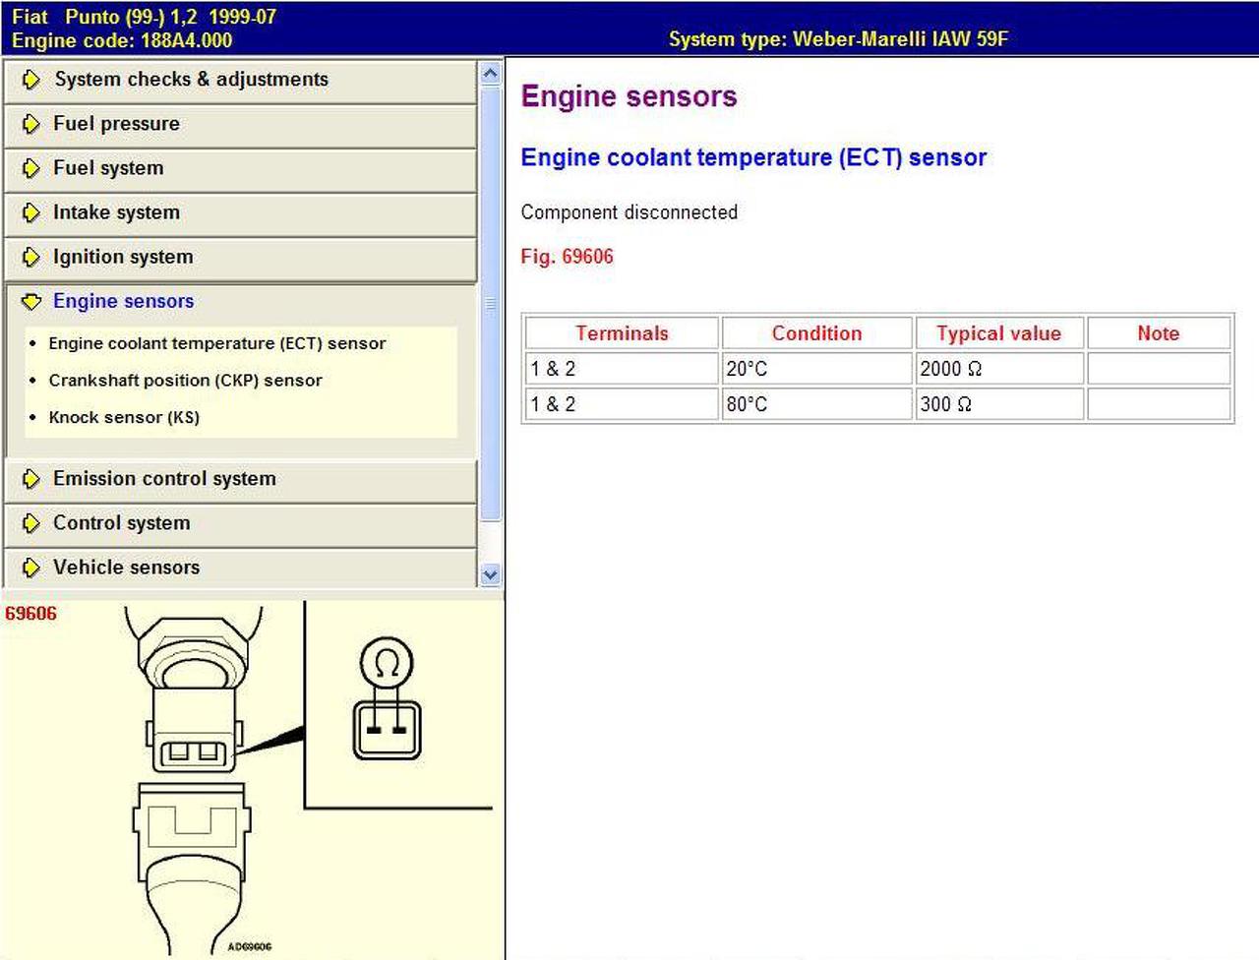This screenshot has width=1259, height=960.
Task: Click the sidebar scroll up arrow
Action: [x=491, y=73]
